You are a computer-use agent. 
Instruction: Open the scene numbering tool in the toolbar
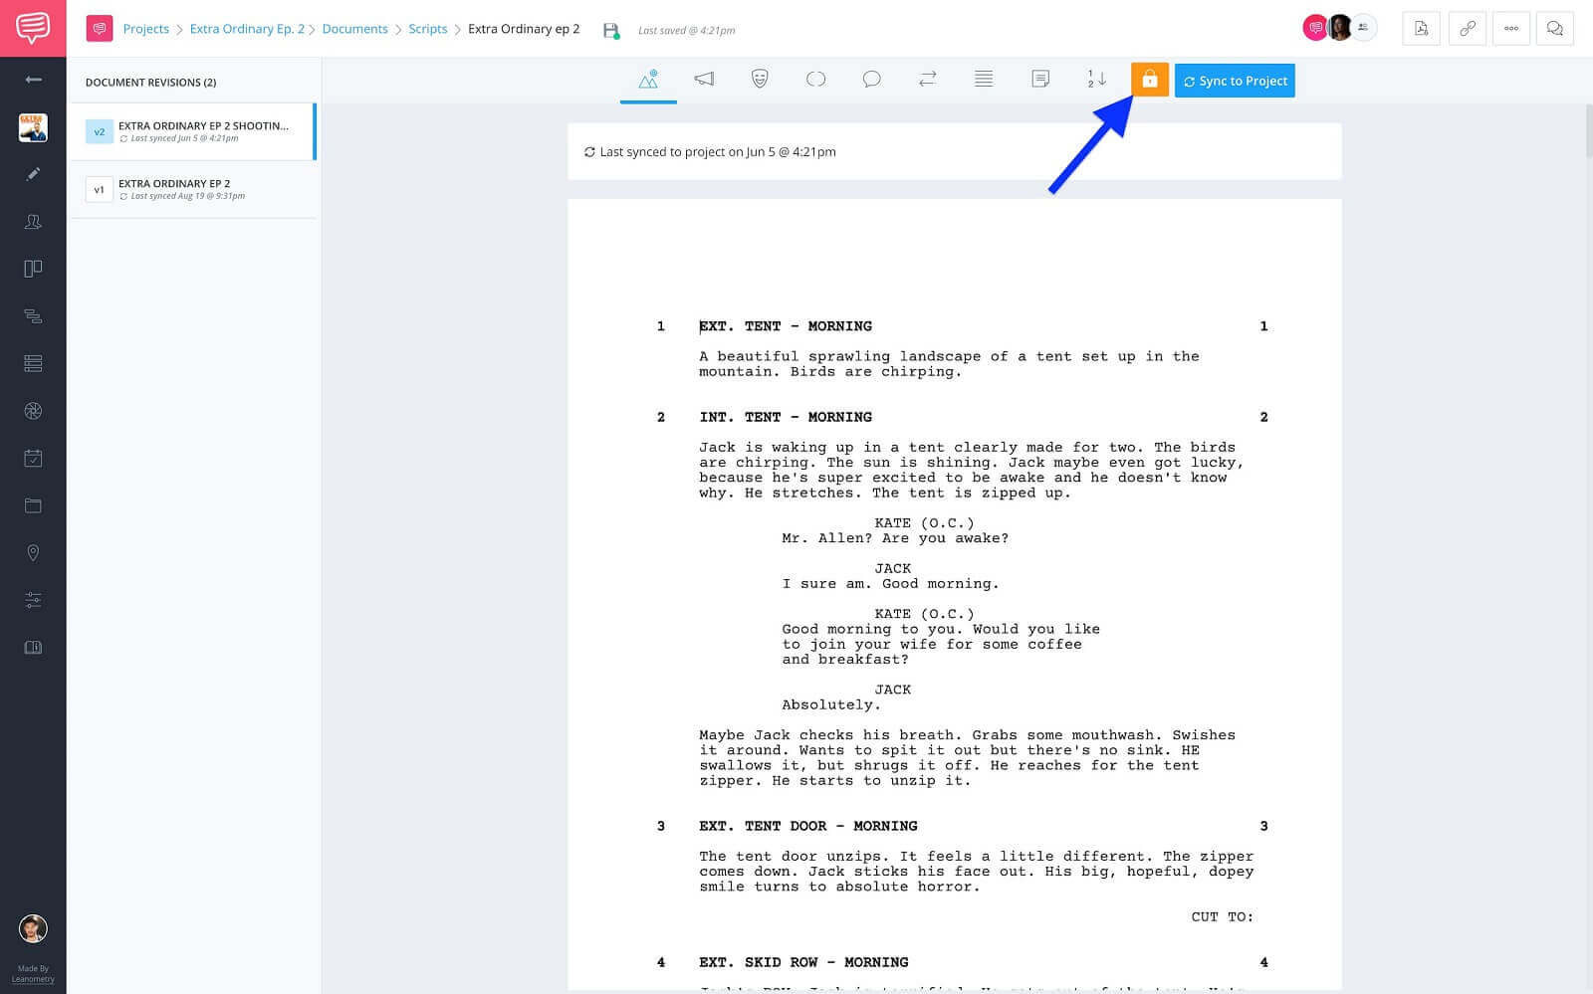coord(1095,79)
